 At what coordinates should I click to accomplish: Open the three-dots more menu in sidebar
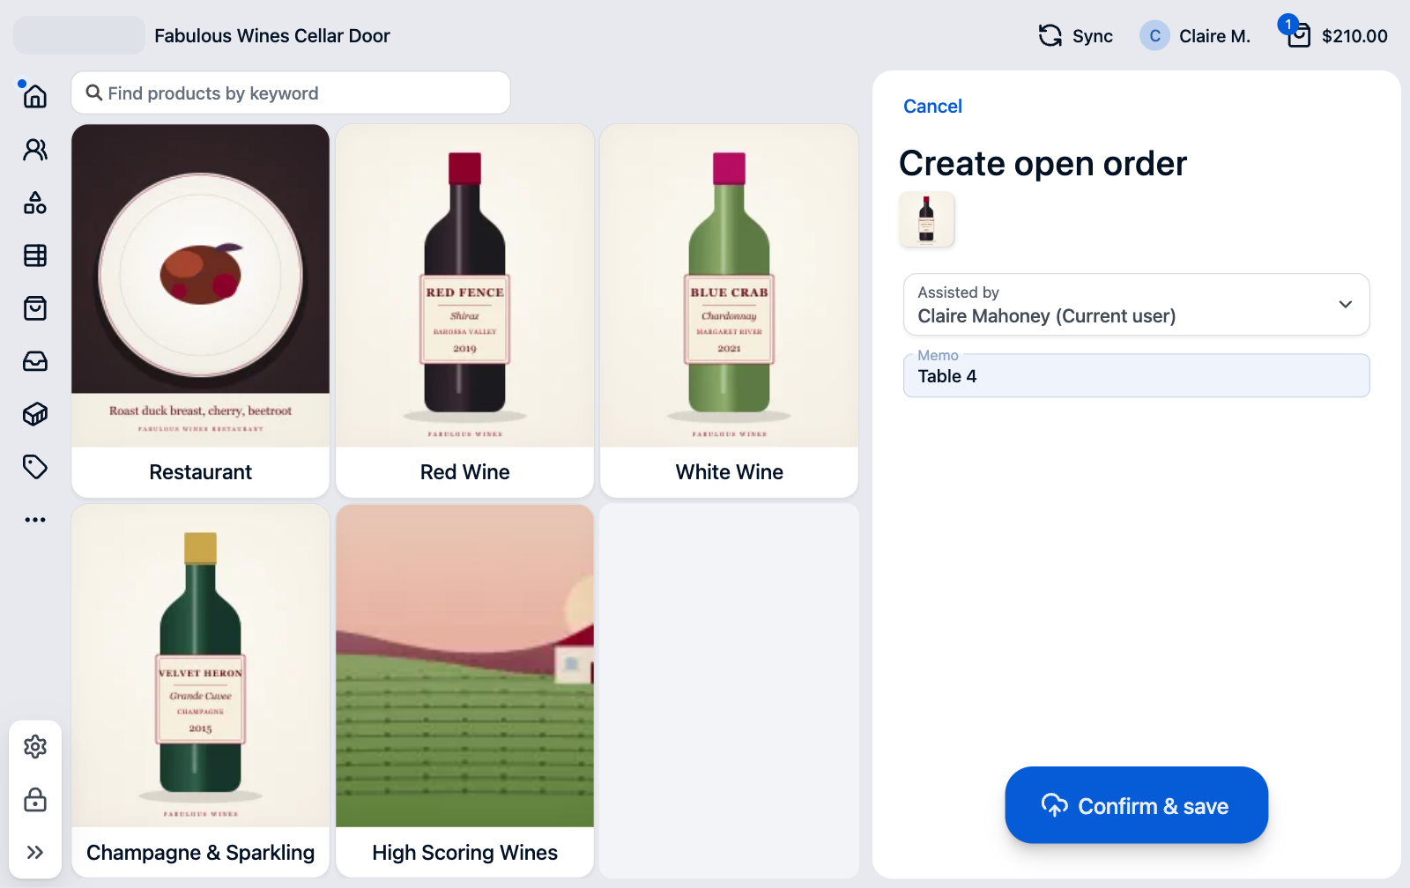(35, 520)
